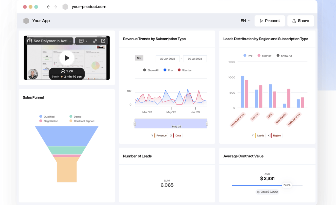Click the Date X-axis tag

pos(178,136)
